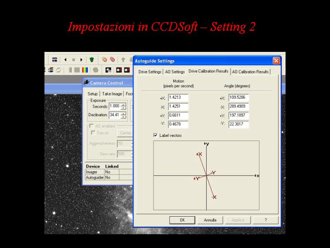Click the red target icon with yellow star

click(x=104, y=60)
